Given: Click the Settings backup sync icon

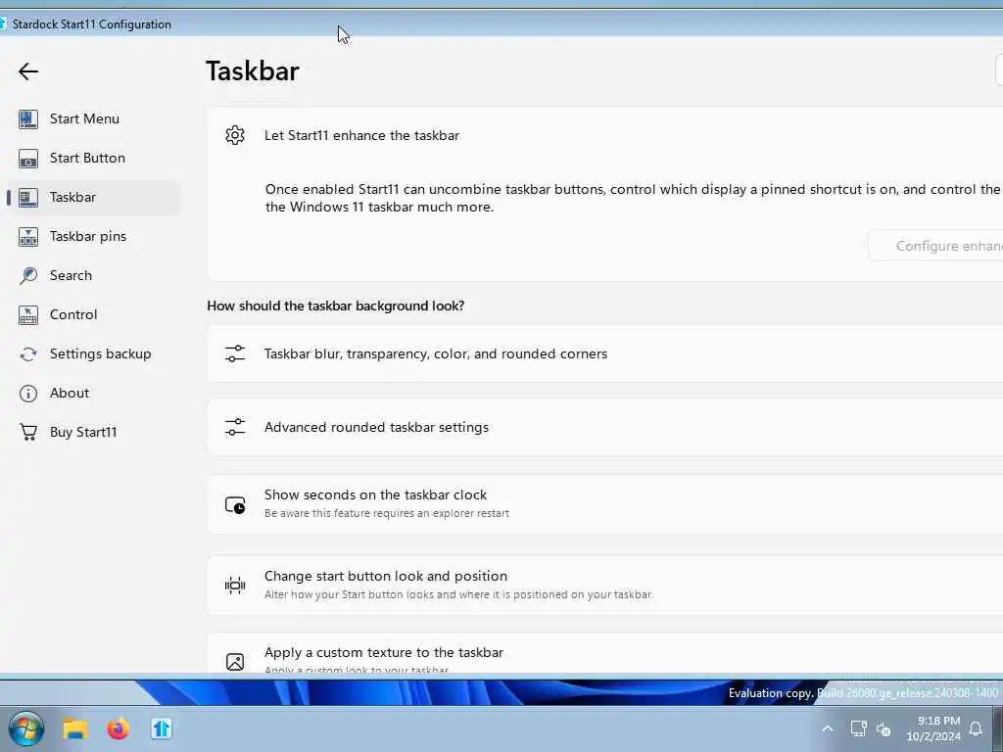Looking at the screenshot, I should (28, 354).
